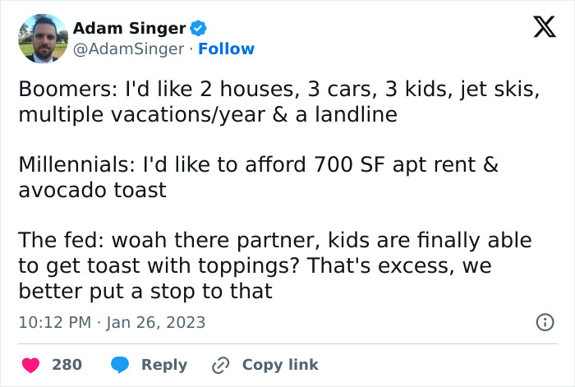Click the chain link icon
The image size is (575, 387).
[220, 364]
